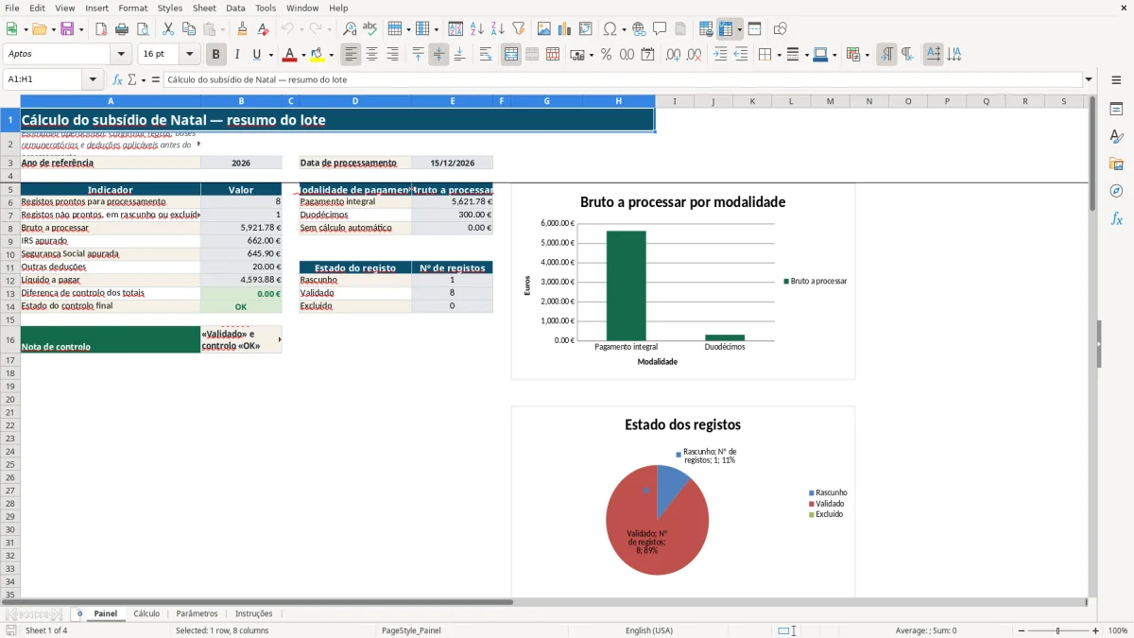This screenshot has width=1134, height=638.
Task: Format as percent
Action: (607, 55)
